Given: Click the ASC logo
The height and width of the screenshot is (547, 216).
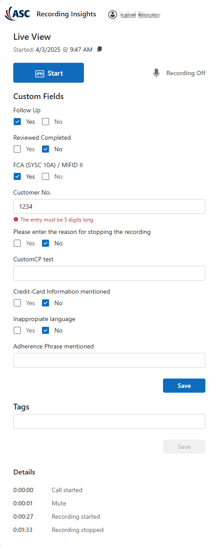Looking at the screenshot, I should [x=17, y=14].
